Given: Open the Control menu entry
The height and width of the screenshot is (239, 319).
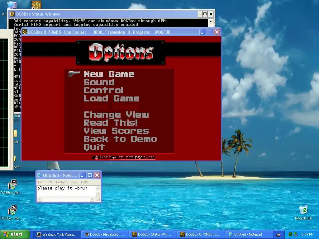Looking at the screenshot, I should click(x=103, y=91).
